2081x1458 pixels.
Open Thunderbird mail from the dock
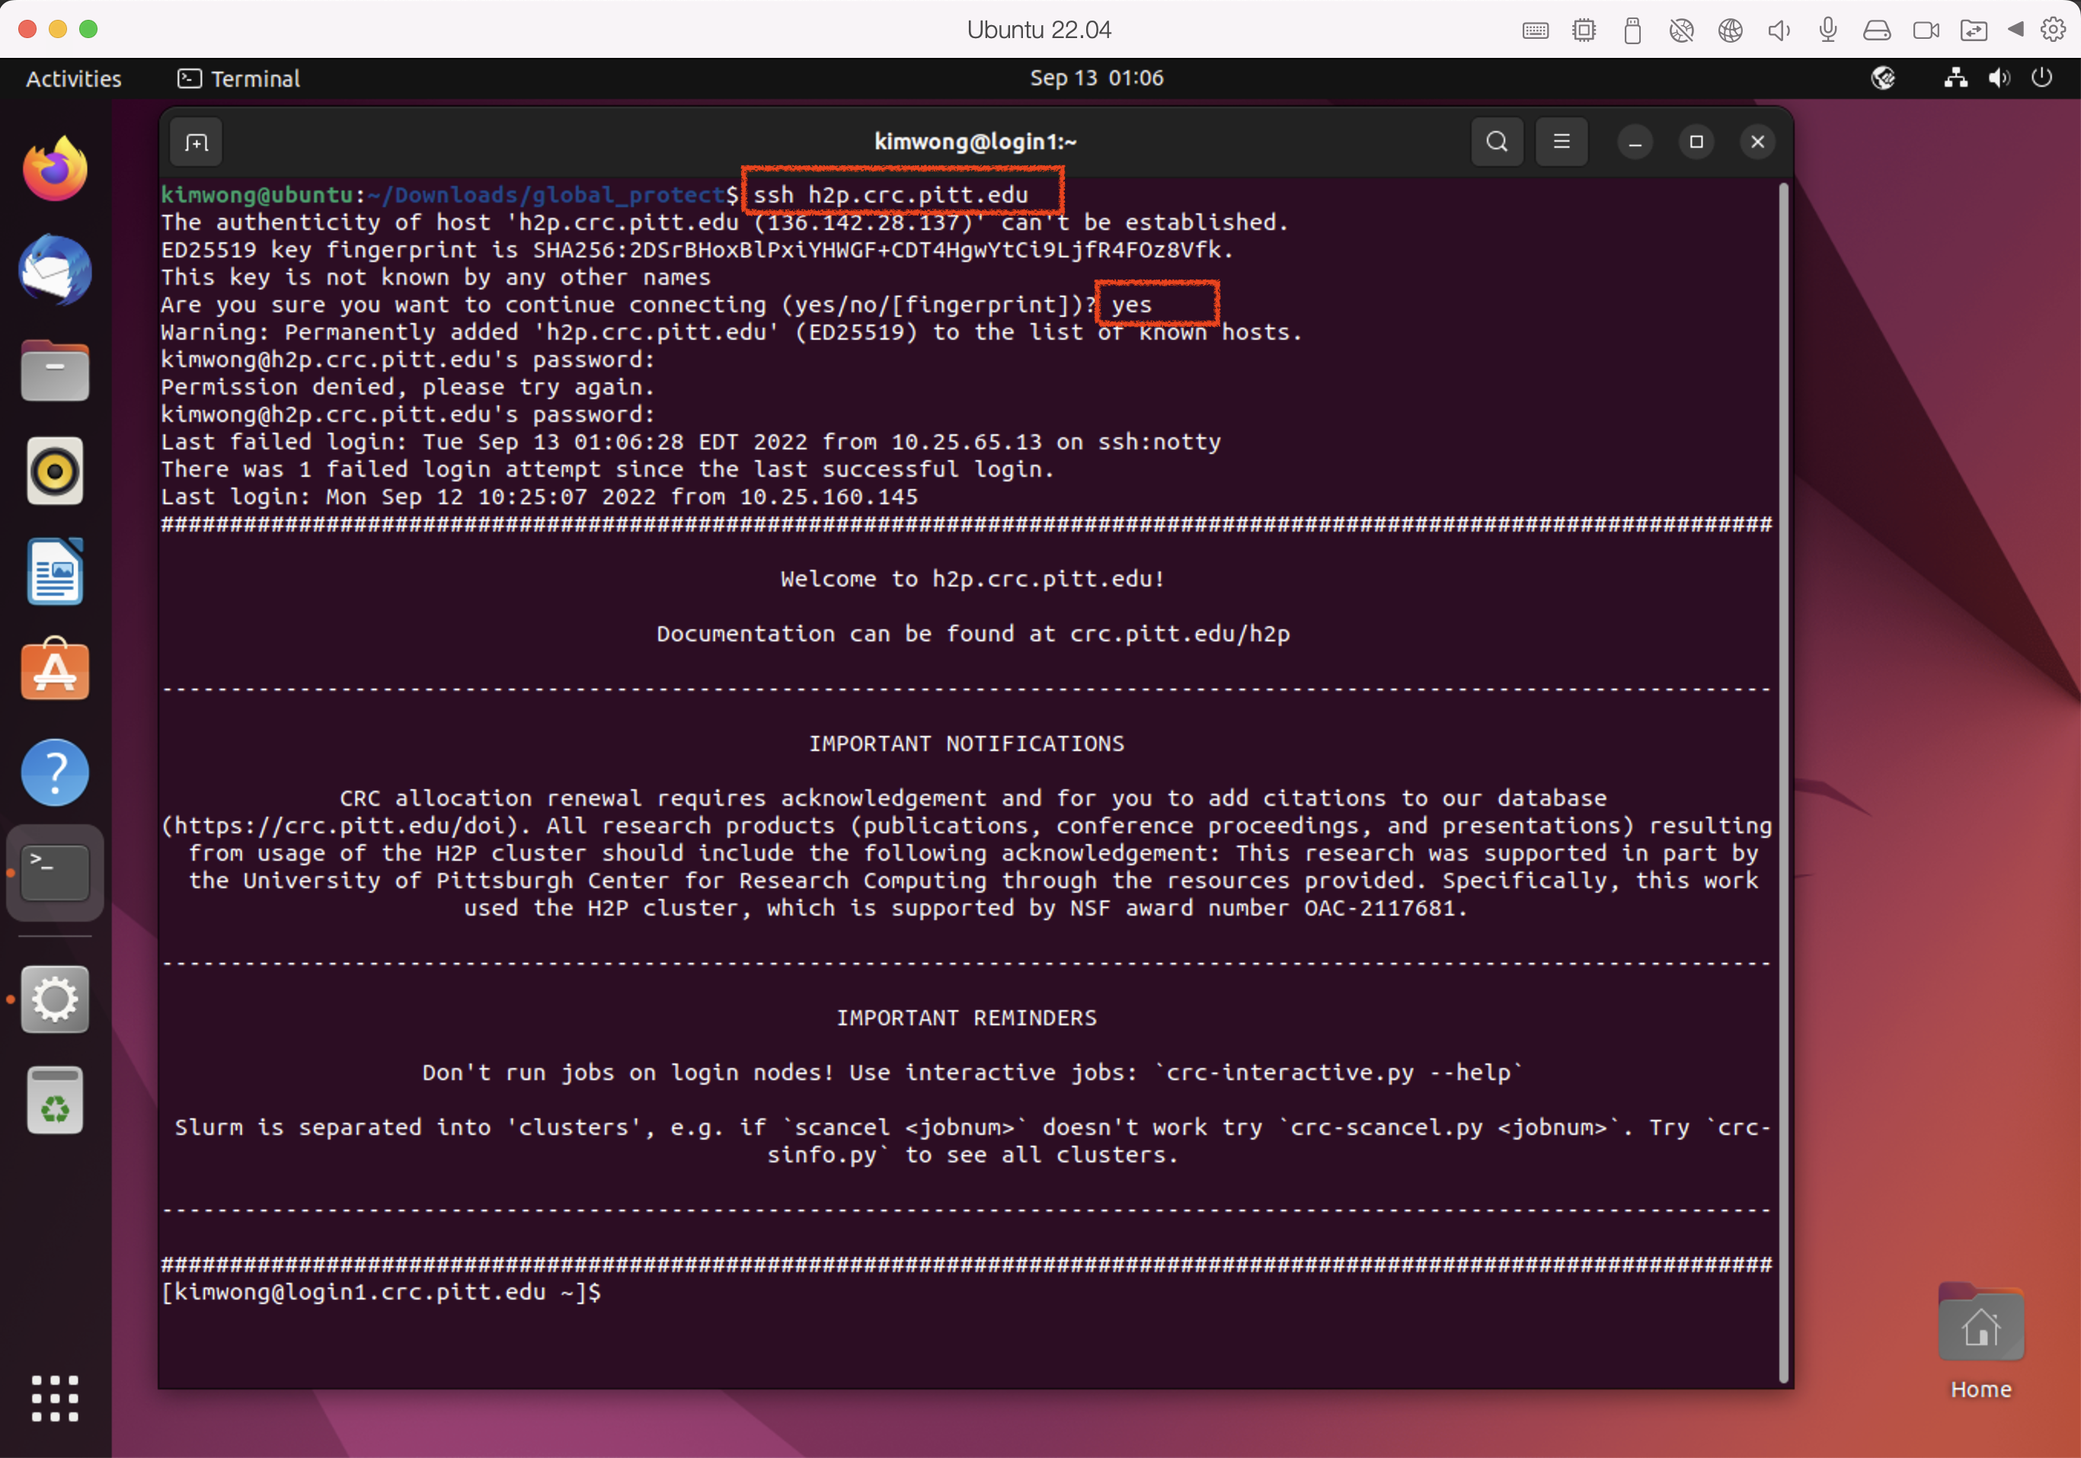[x=56, y=270]
